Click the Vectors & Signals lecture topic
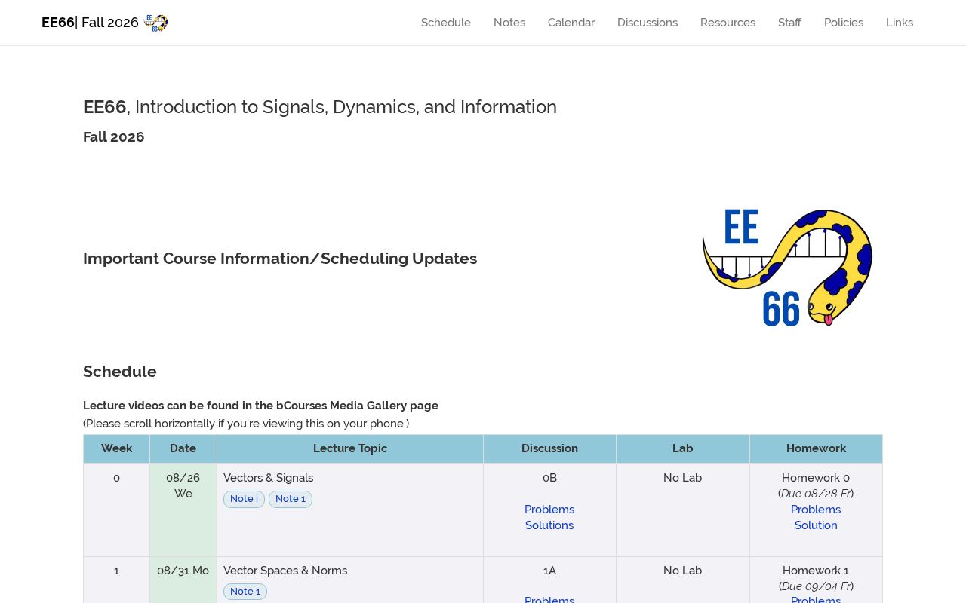 pos(269,478)
